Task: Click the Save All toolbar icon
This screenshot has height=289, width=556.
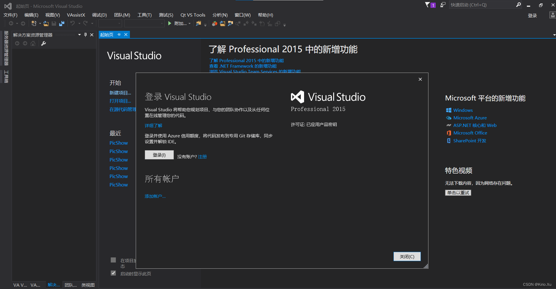Action: point(62,24)
